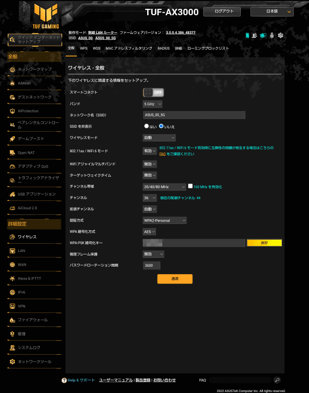Open the Alexa & IFTTT icon
Viewport: 309px width, 393px height.
[12, 279]
